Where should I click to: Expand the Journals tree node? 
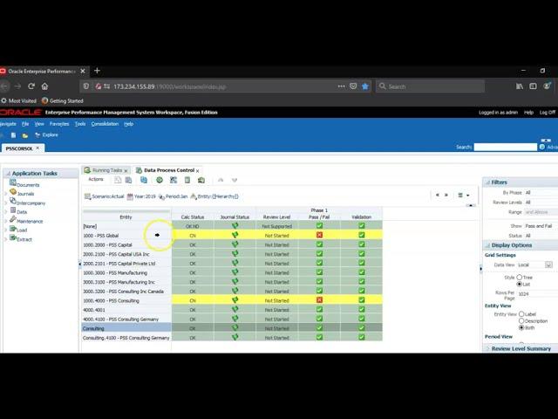[6, 194]
